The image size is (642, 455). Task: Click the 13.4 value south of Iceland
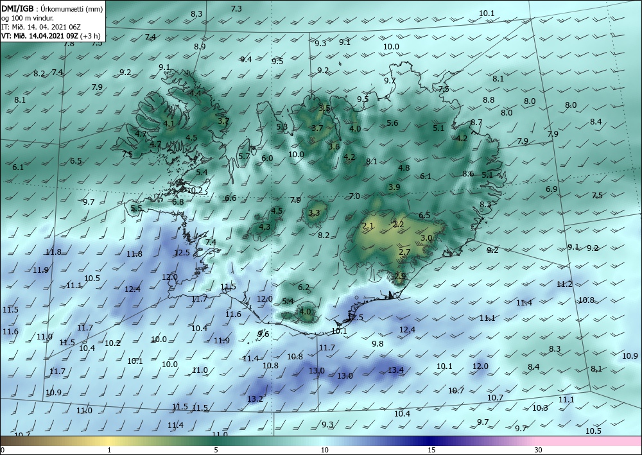[x=395, y=370]
